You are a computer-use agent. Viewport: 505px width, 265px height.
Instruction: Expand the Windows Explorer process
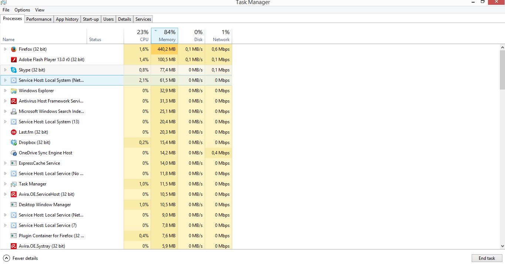[5, 91]
